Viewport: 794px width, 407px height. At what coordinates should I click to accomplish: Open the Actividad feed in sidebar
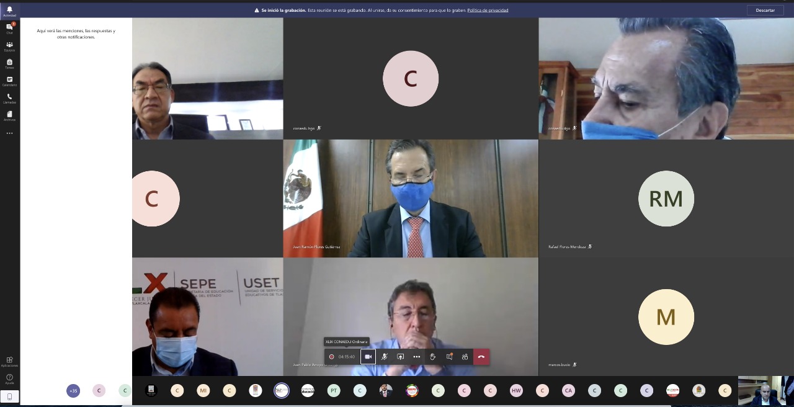tap(9, 11)
